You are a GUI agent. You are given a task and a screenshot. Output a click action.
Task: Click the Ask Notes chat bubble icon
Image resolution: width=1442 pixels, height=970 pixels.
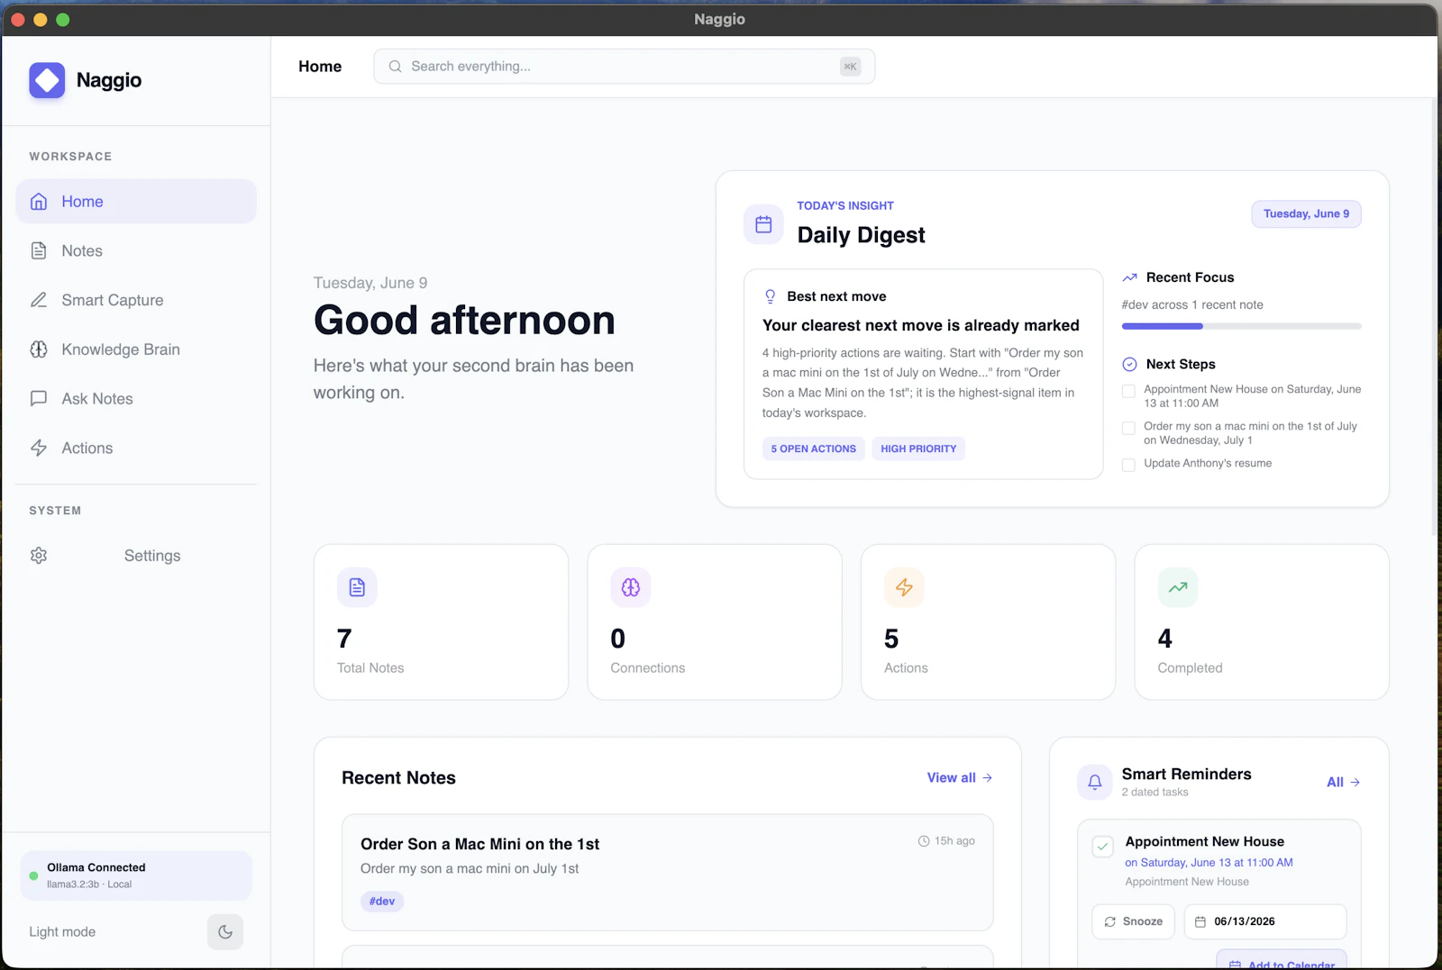point(39,399)
